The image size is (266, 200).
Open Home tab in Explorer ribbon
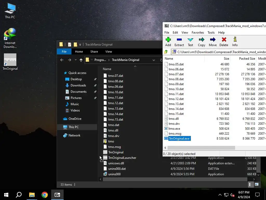pyautogui.click(x=79, y=52)
